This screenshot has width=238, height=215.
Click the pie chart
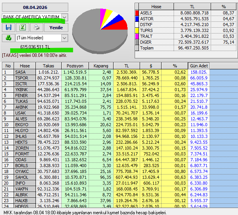point(100,31)
